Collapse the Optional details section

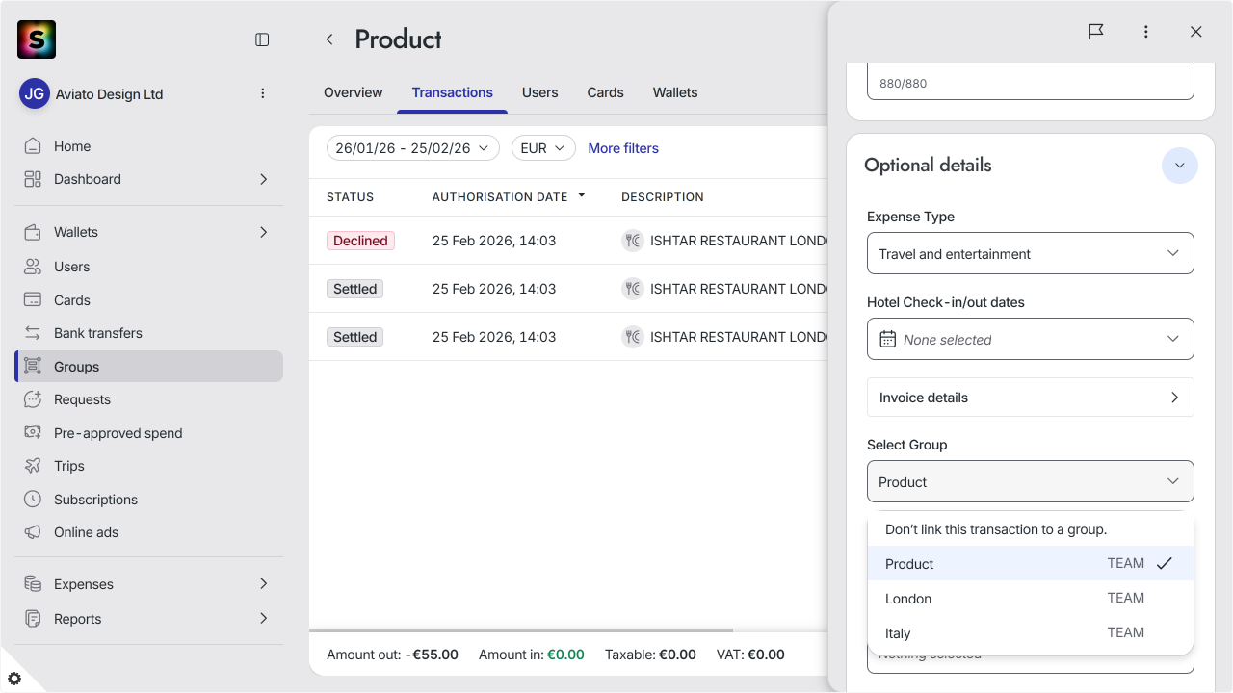1179,166
